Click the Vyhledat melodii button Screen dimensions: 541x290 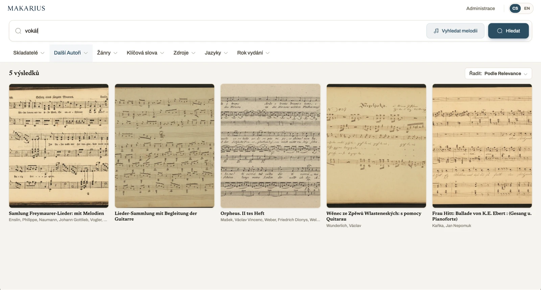(455, 31)
